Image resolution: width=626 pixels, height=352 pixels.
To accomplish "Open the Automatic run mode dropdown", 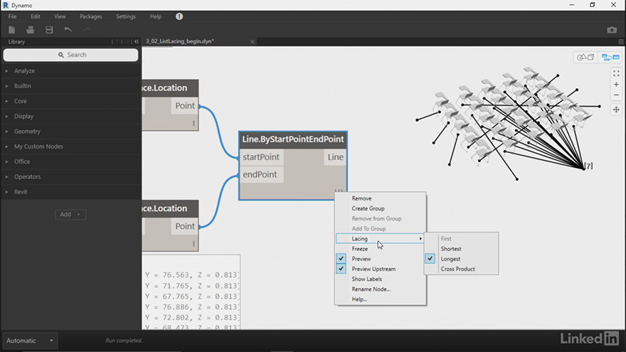I will tap(30, 341).
